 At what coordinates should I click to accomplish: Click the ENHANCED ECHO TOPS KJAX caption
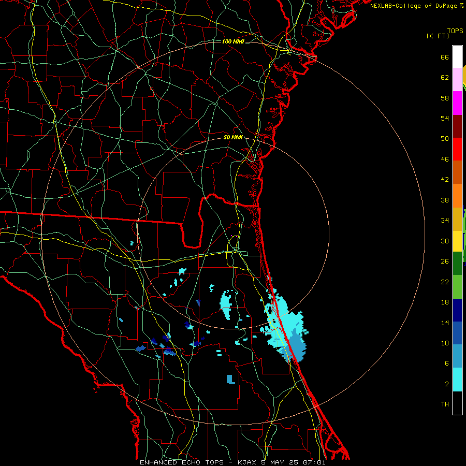[x=232, y=462]
